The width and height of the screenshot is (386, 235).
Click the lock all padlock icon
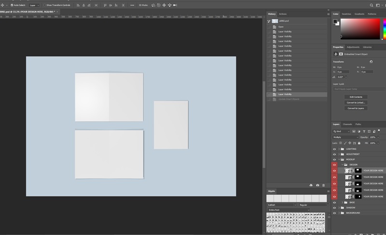pyautogui.click(x=358, y=143)
